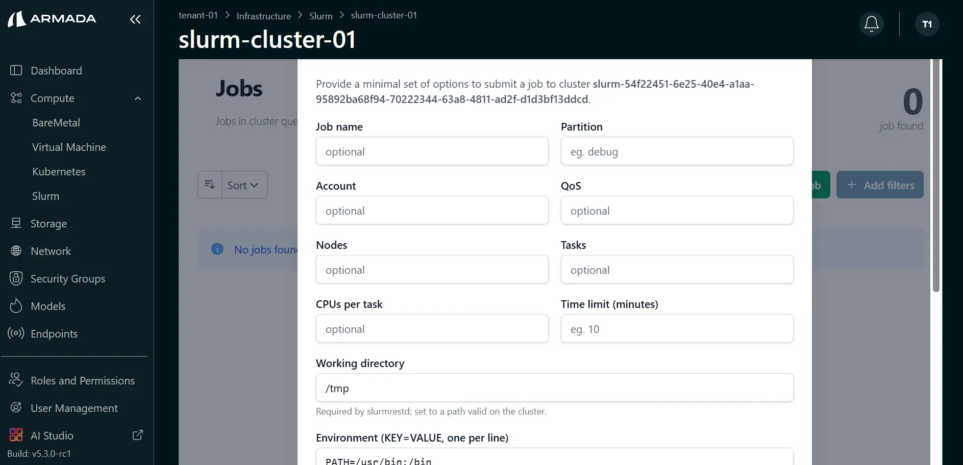Viewport: 963px width, 465px height.
Task: Open Roles and Permissions
Action: click(x=83, y=381)
